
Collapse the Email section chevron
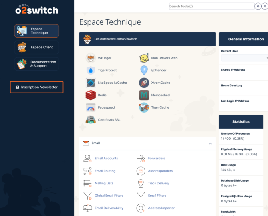click(x=210, y=143)
